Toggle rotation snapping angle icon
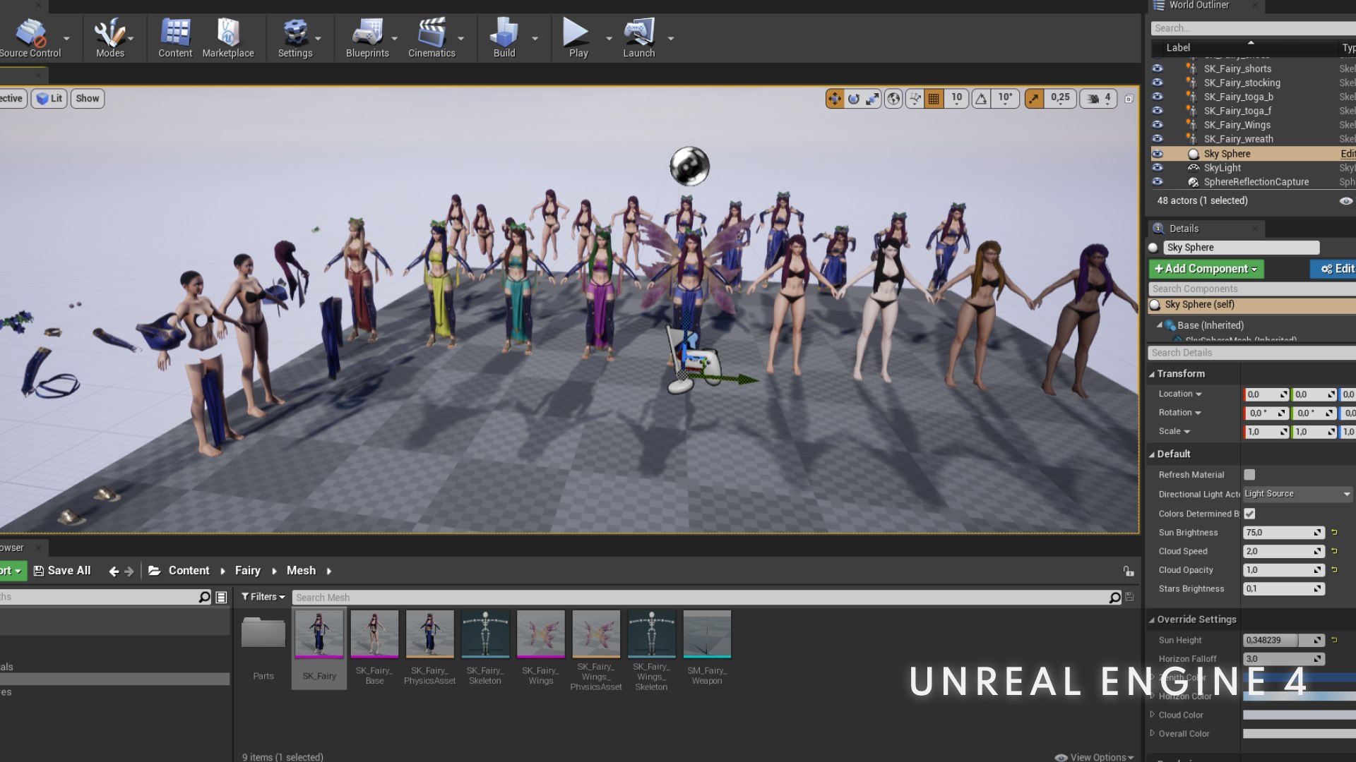 click(981, 99)
